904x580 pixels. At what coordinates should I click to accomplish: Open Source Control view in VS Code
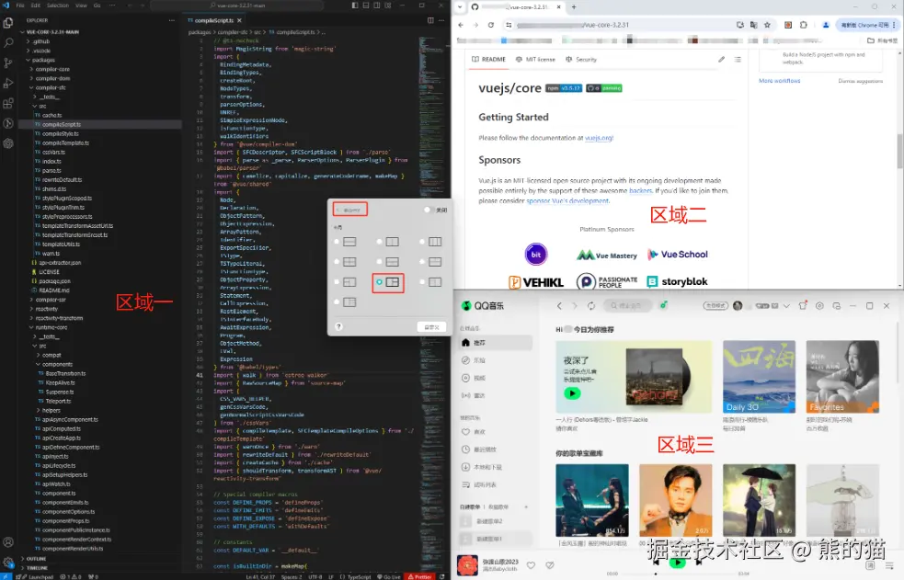point(8,63)
